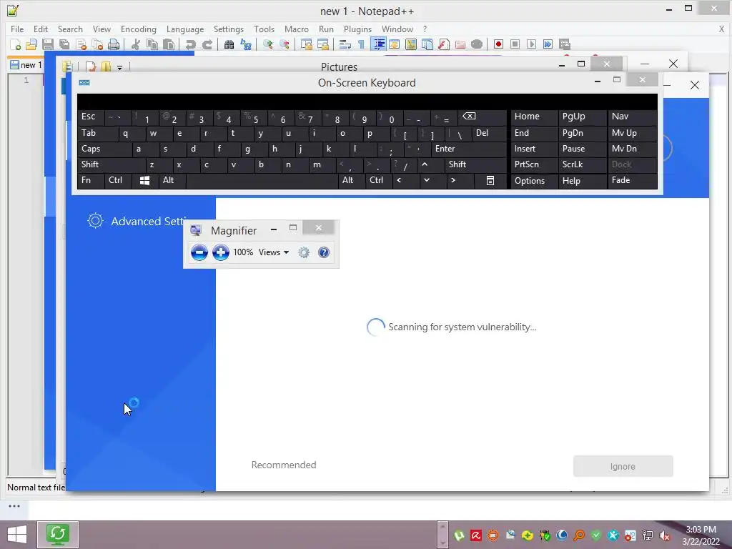
Task: Click the New file icon in Notepad++ toolbar
Action: point(16,44)
